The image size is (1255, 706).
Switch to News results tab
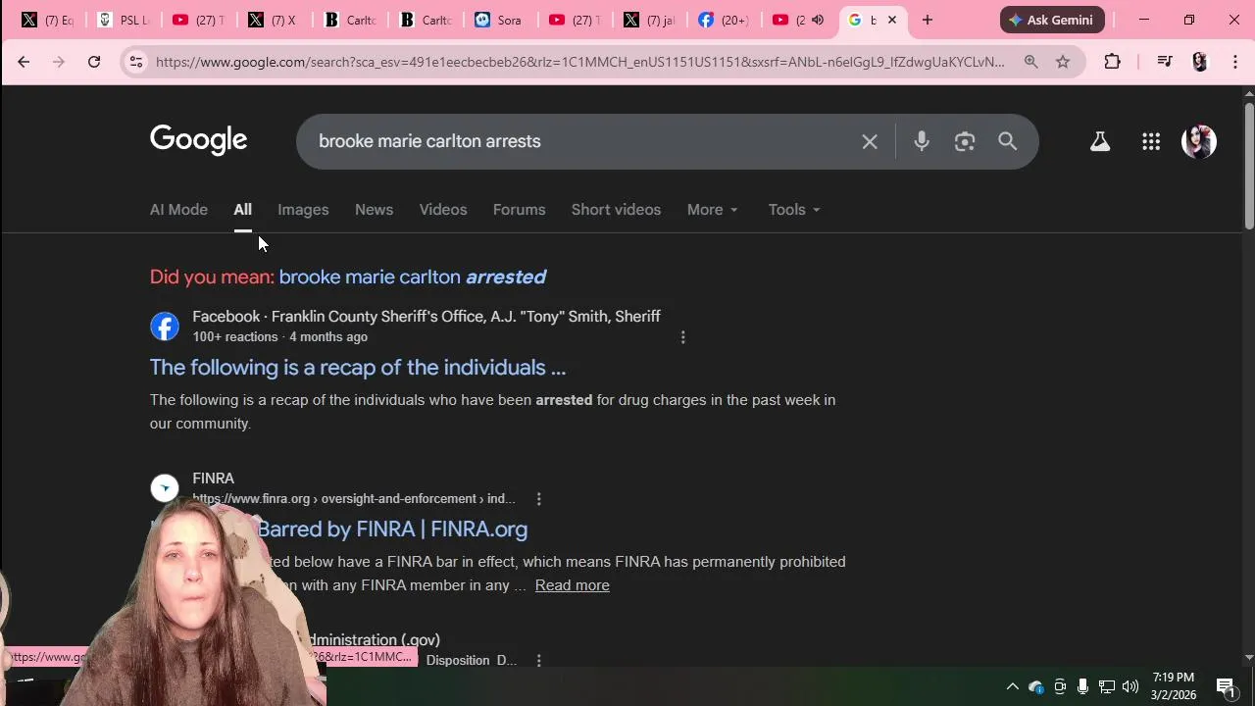[374, 210]
